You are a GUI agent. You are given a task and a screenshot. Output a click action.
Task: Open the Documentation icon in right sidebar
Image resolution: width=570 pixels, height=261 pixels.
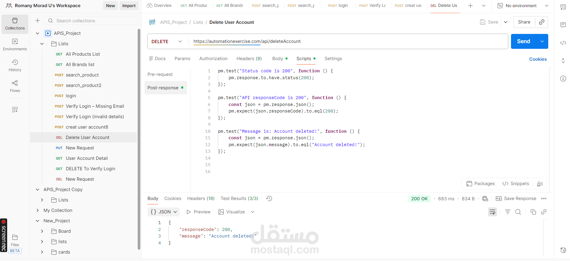tap(563, 7)
